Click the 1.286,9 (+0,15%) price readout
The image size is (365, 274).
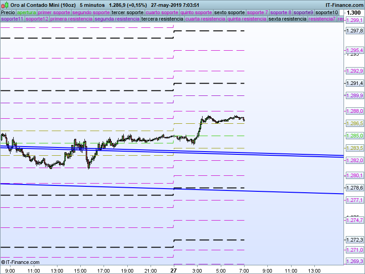[128, 5]
